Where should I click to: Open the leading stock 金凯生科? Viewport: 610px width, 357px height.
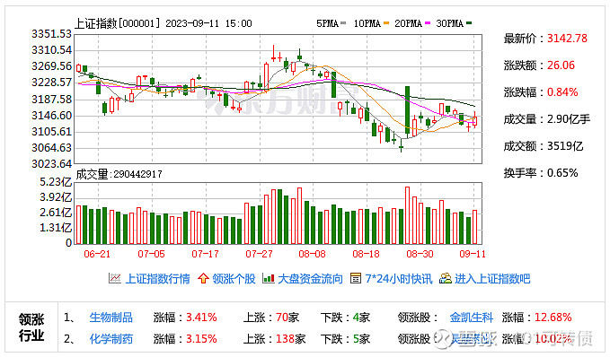tap(471, 318)
